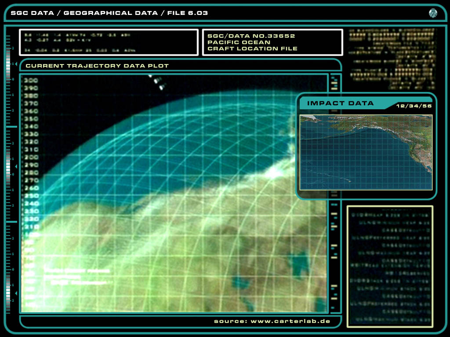Screen dimensions: 450x337
Task: Click the IMPACT DATA panel heading
Action: [341, 103]
